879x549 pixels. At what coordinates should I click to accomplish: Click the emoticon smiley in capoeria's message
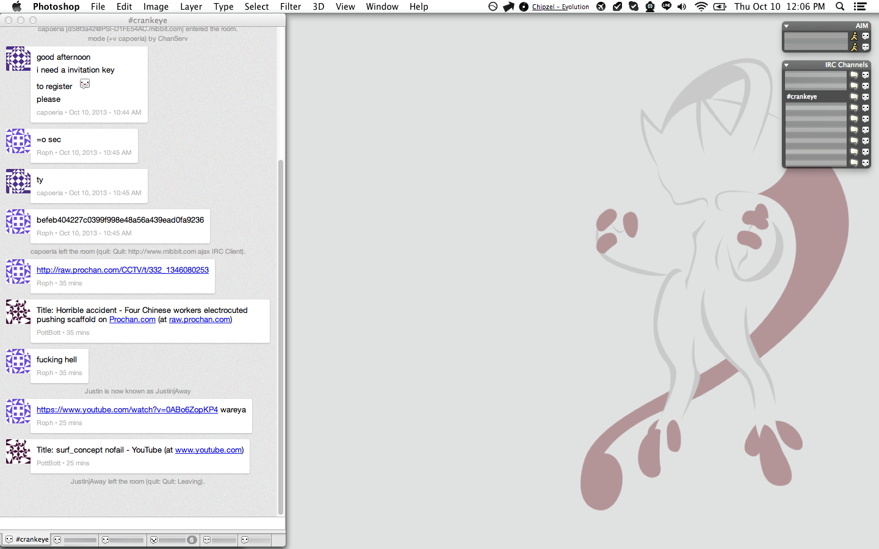pyautogui.click(x=85, y=84)
